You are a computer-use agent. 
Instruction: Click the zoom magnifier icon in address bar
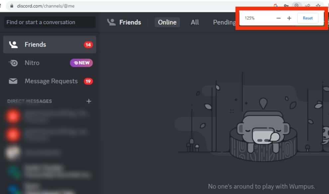click(x=296, y=5)
